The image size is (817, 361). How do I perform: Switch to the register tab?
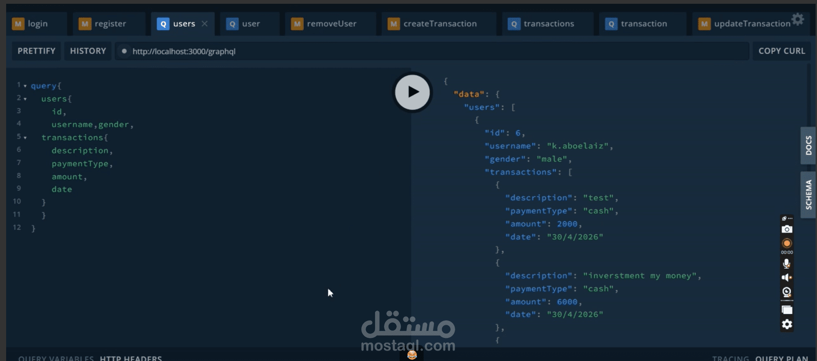pos(109,24)
